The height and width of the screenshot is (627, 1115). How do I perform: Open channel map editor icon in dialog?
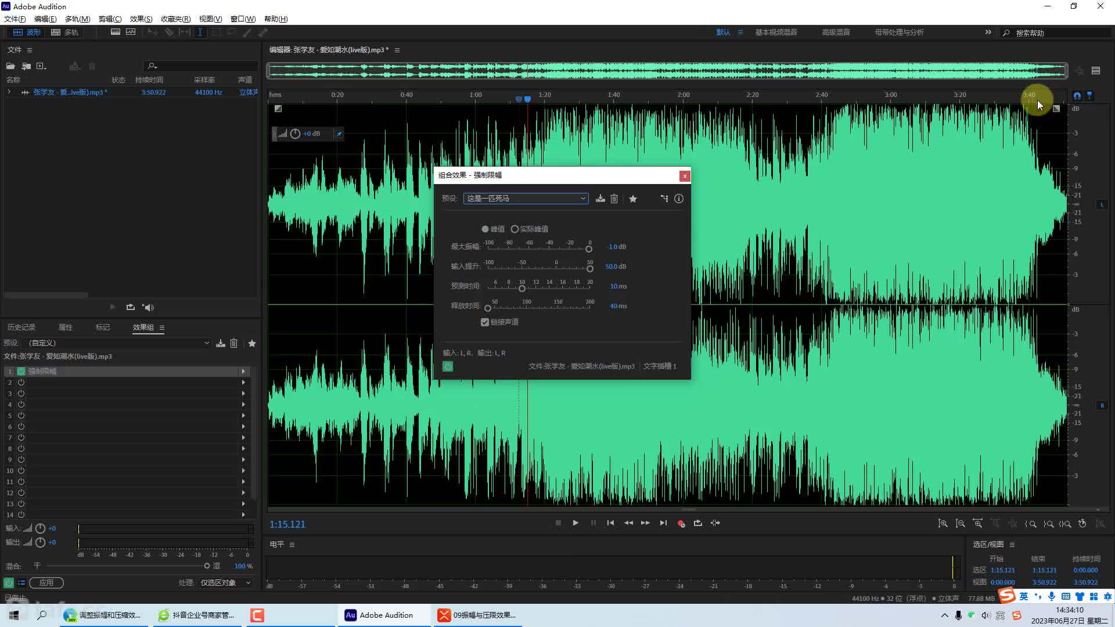[x=664, y=199]
